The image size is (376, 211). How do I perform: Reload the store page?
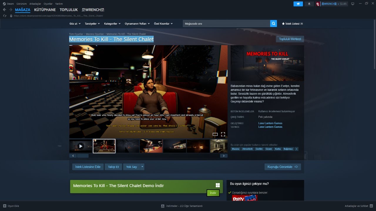[x=4, y=16]
